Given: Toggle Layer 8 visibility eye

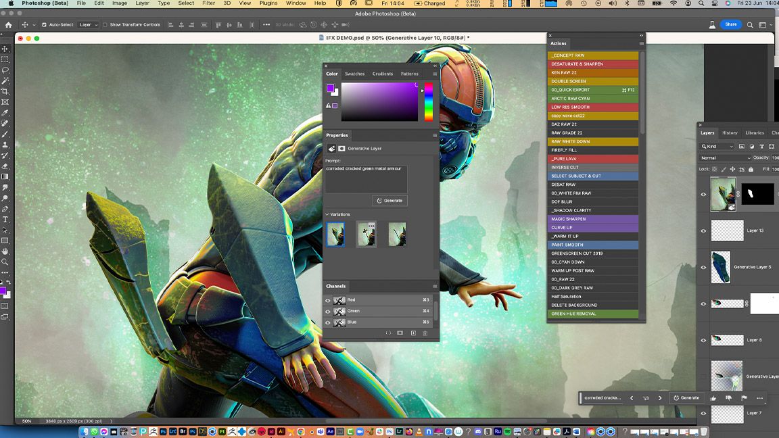Looking at the screenshot, I should pyautogui.click(x=703, y=340).
